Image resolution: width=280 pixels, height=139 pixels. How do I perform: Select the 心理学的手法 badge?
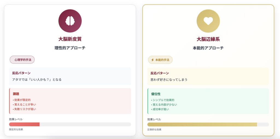22,60
